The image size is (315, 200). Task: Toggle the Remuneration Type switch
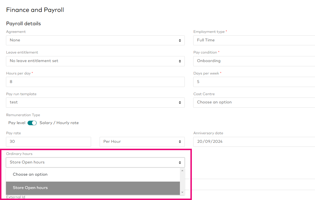(32, 123)
